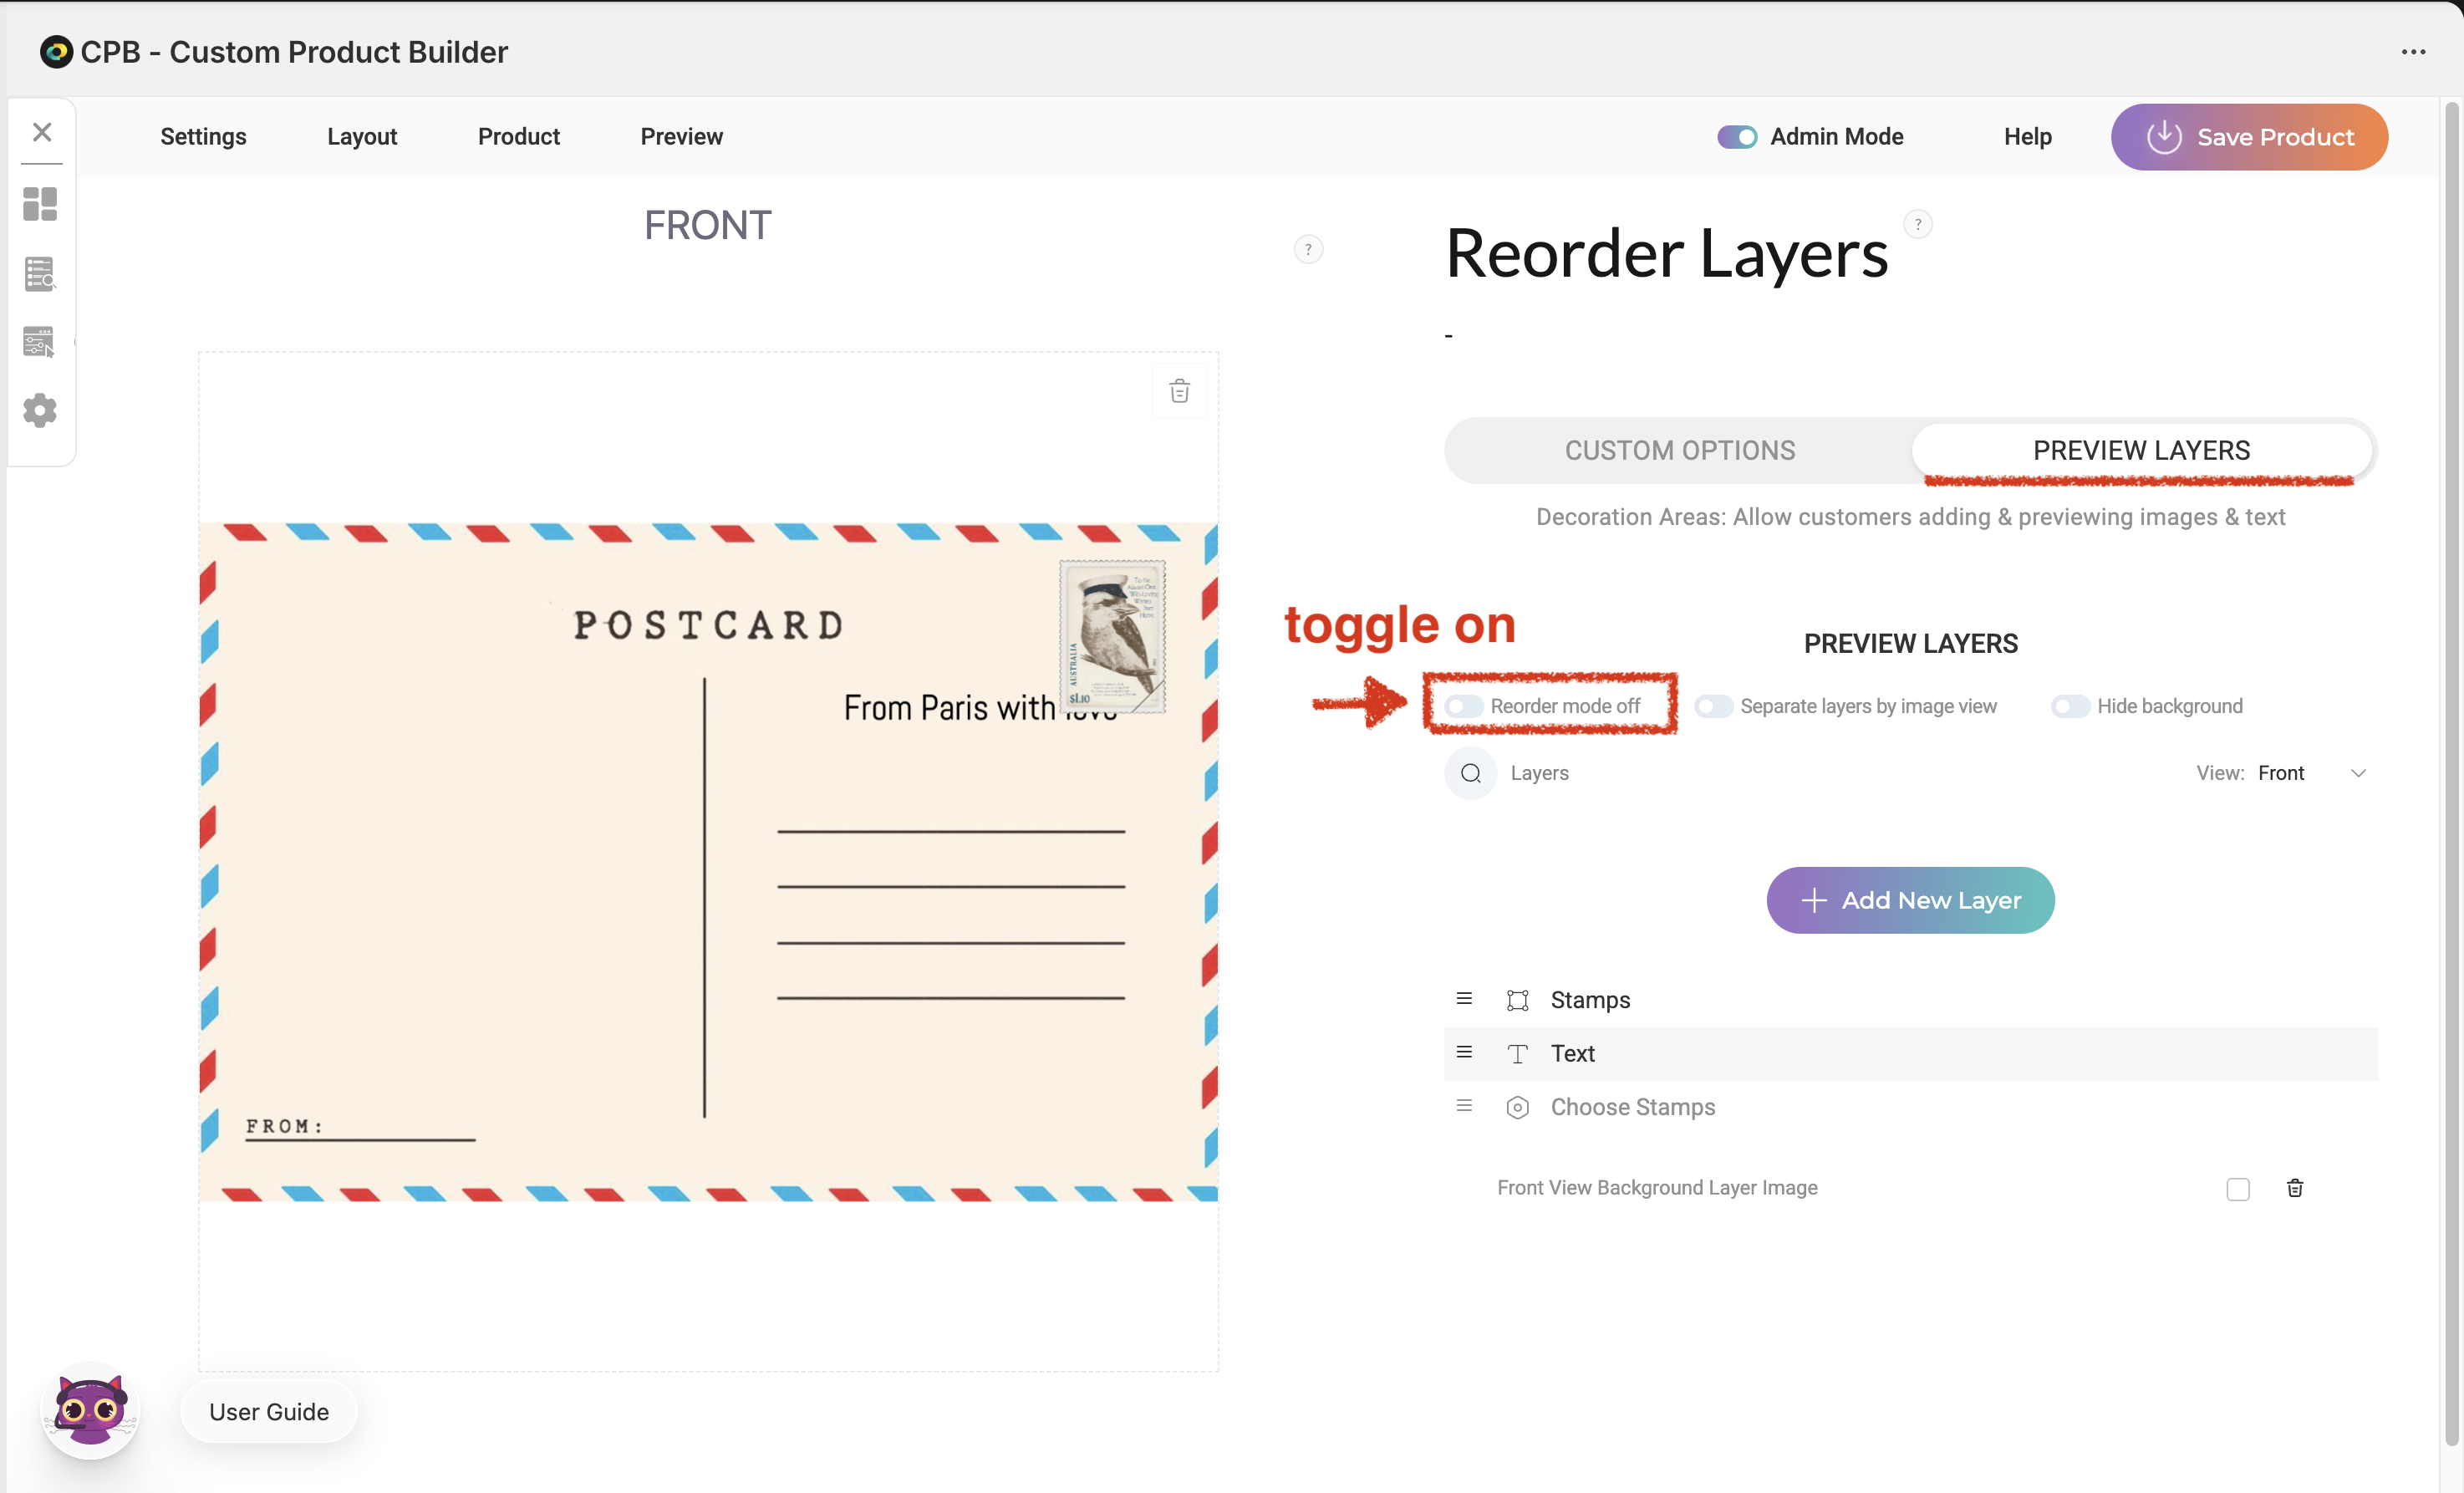2464x1493 pixels.
Task: Click the Choose Stamps option icon
Action: (x=1517, y=1107)
